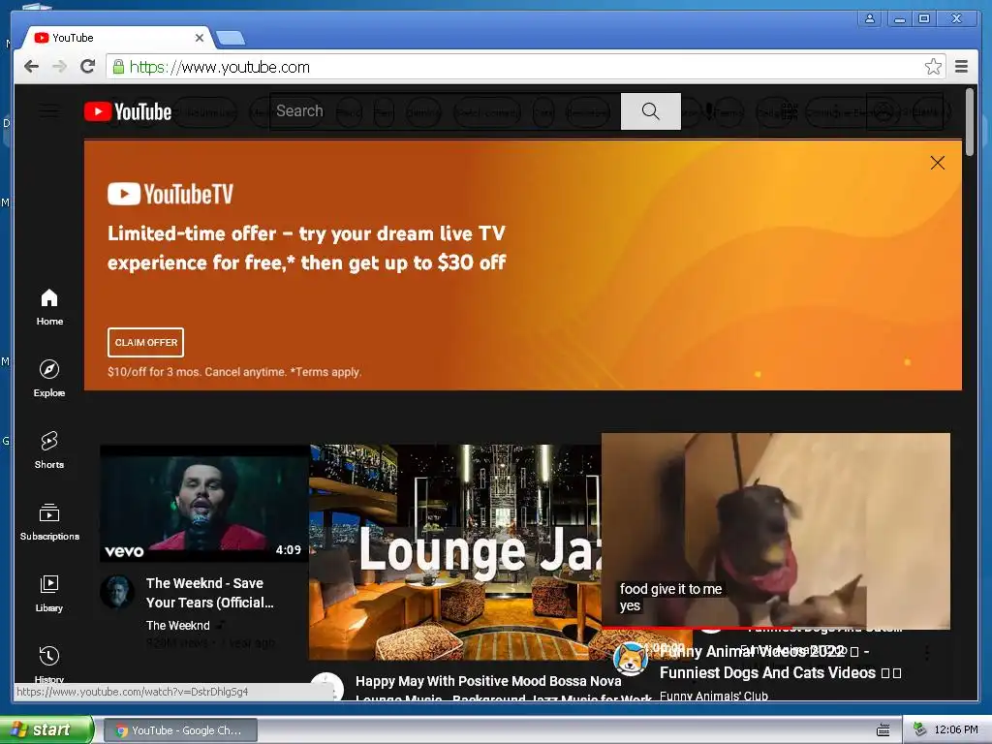Screen dimensions: 992x744
Task: Click the keyboard icon in the system tray
Action: pyautogui.click(x=883, y=730)
